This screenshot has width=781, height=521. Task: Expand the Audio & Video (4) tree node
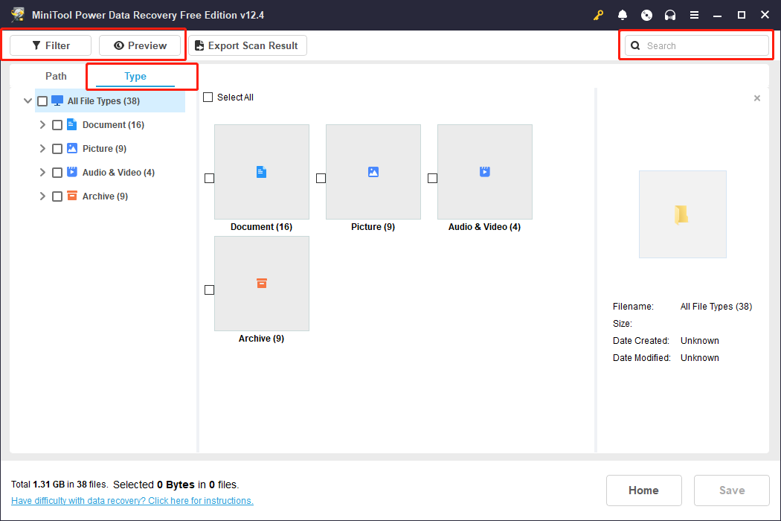[42, 173]
